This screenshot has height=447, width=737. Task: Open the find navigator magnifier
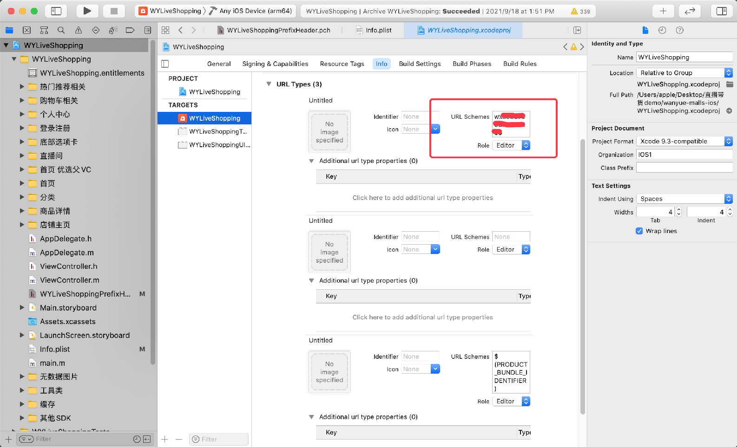pyautogui.click(x=61, y=30)
